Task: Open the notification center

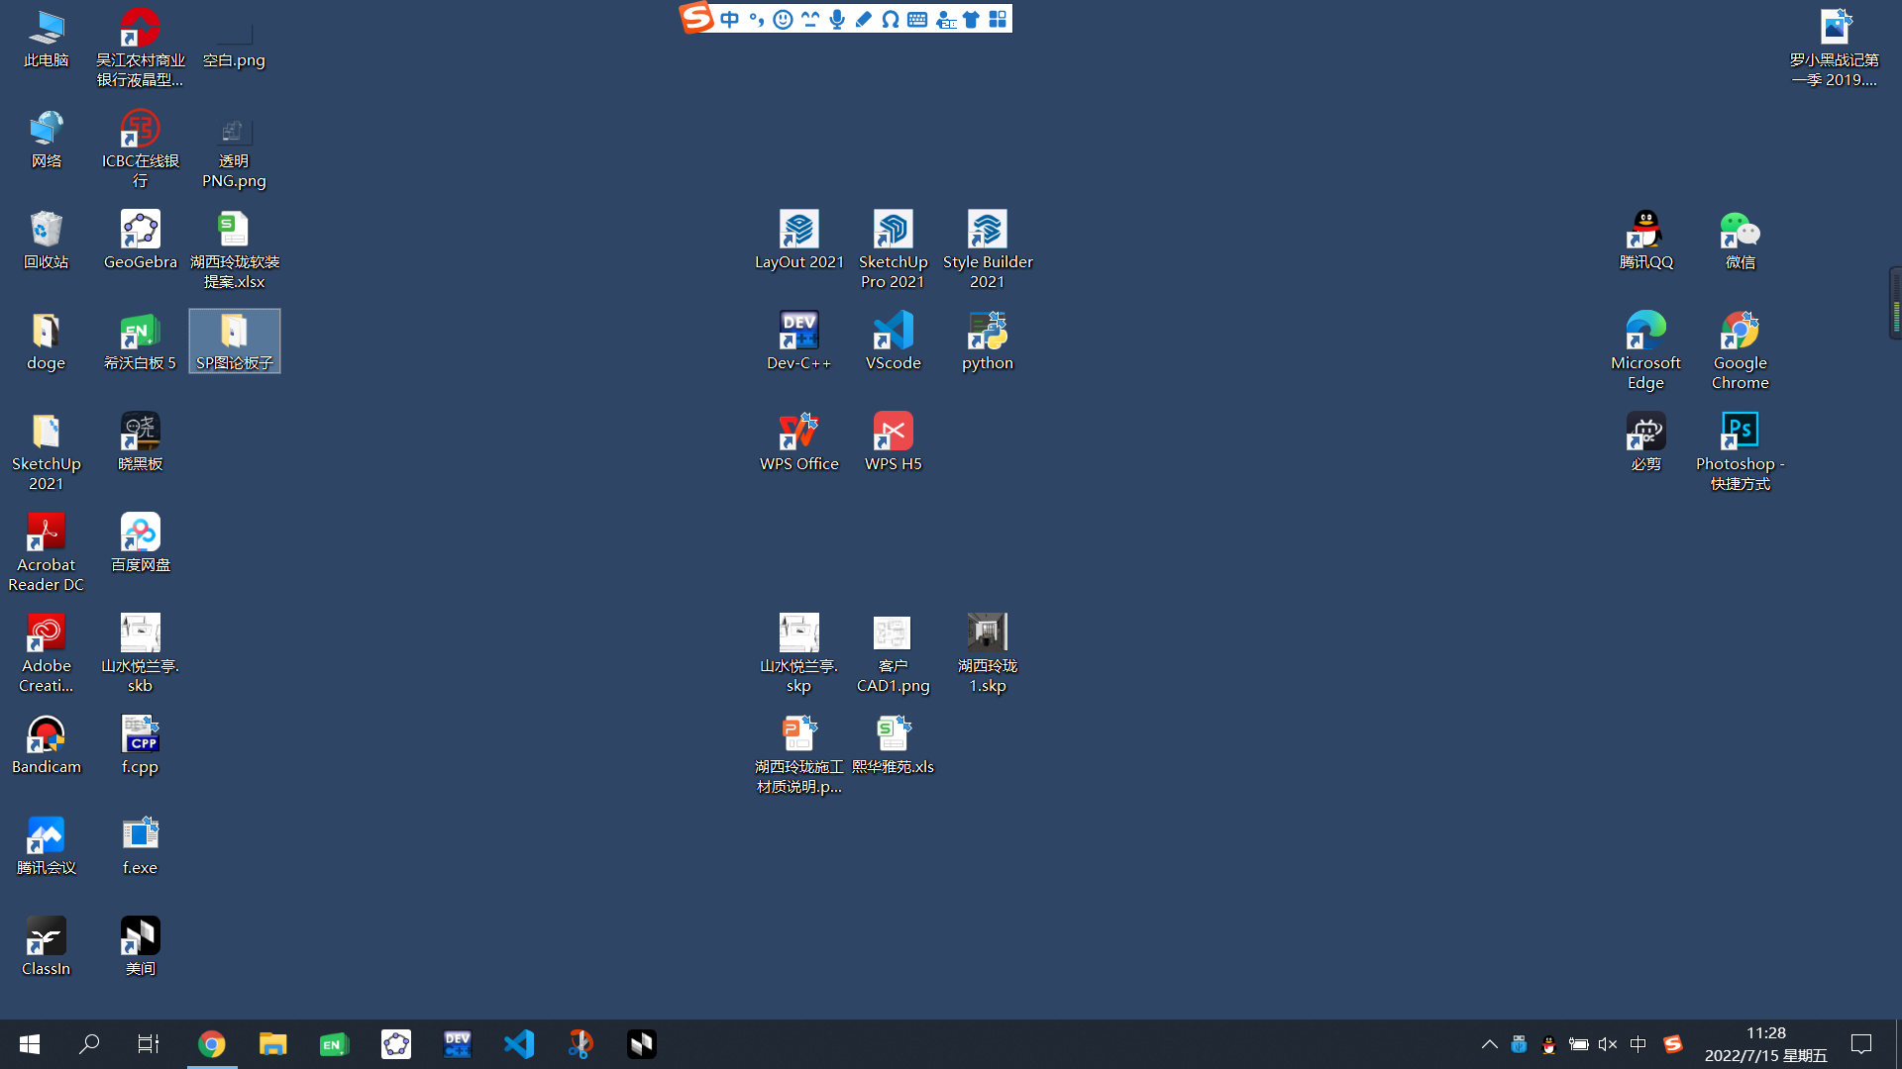Action: (1861, 1044)
